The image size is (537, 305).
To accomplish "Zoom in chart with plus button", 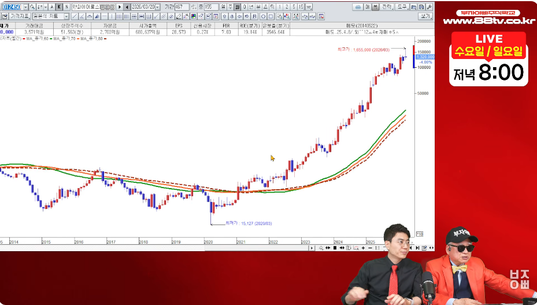I will pyautogui.click(x=362, y=248).
